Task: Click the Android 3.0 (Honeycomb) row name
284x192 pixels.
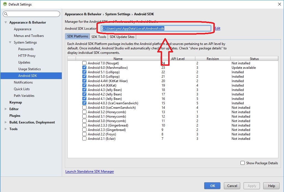Action: point(107,121)
